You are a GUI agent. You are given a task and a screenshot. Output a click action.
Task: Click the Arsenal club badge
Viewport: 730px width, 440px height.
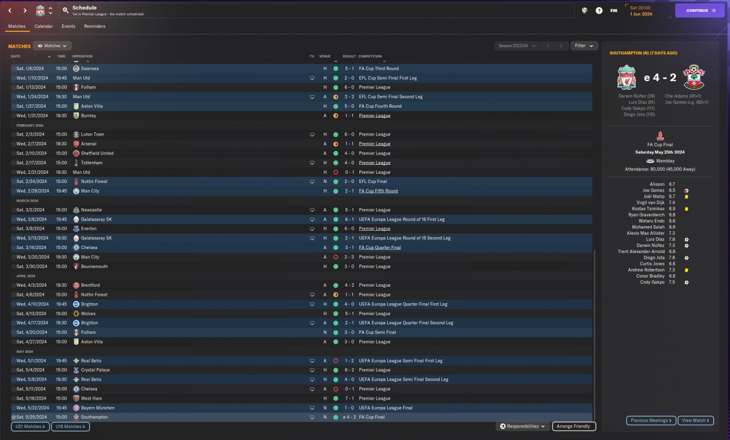tap(76, 144)
